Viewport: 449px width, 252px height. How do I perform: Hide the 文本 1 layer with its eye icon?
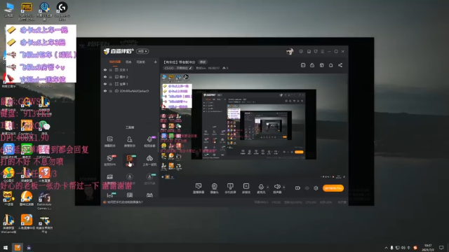[105, 70]
